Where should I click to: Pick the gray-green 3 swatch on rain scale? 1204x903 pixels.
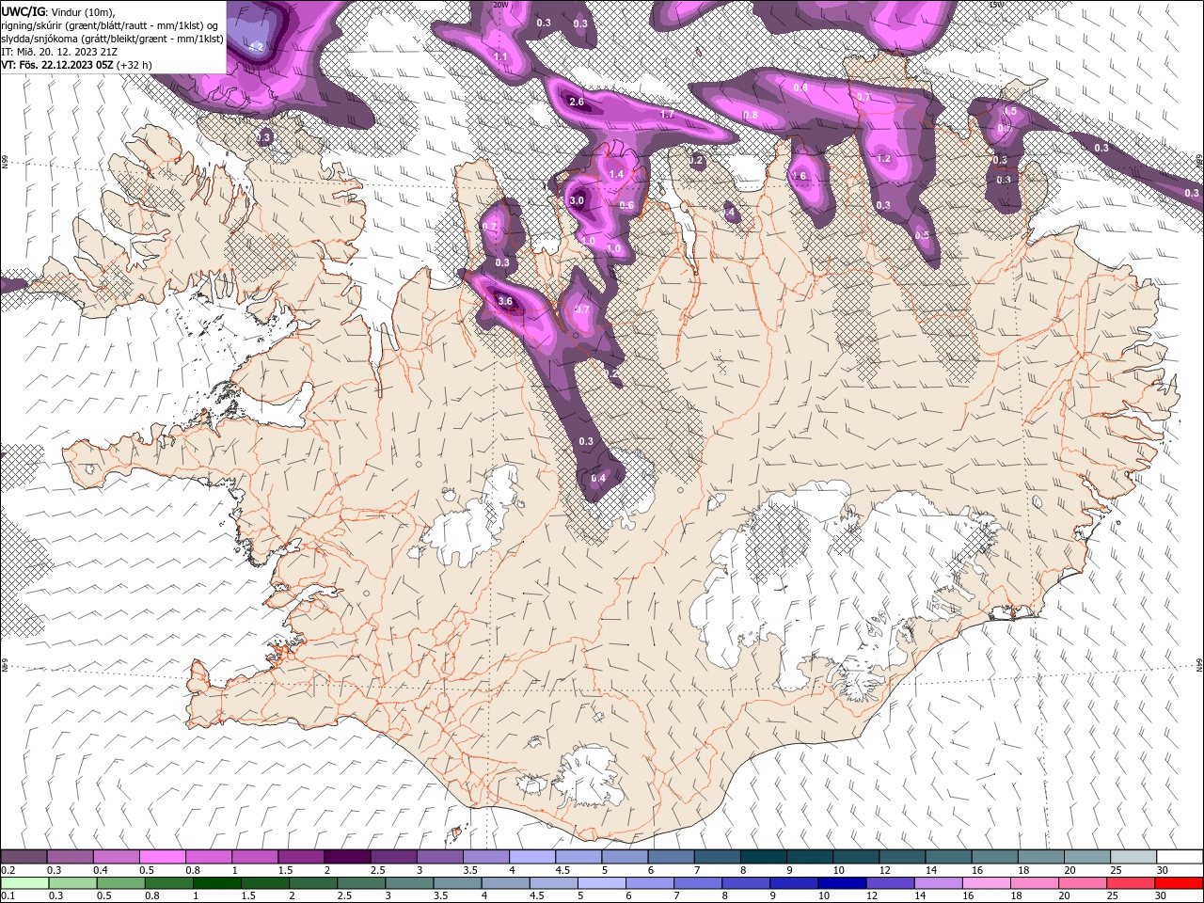pos(410,883)
